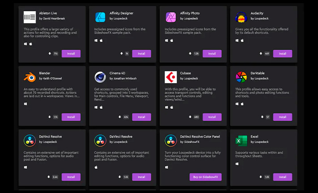Install the Excel profile
Screen dimensions: 318x193
283,177
